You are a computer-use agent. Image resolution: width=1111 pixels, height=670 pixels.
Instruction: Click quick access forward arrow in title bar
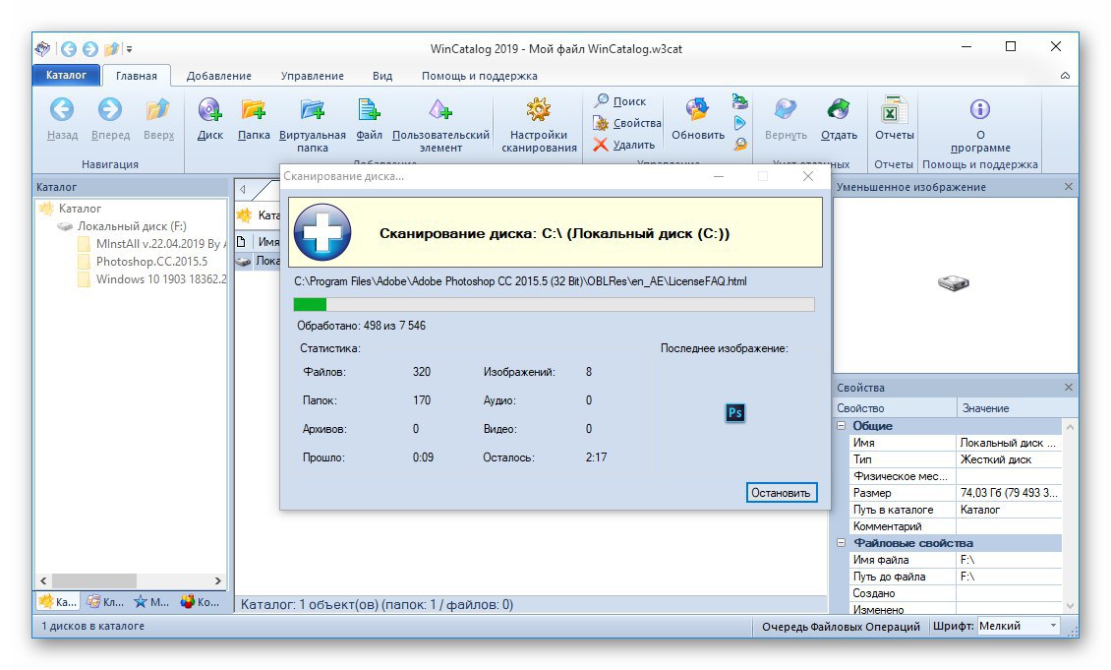coord(90,49)
